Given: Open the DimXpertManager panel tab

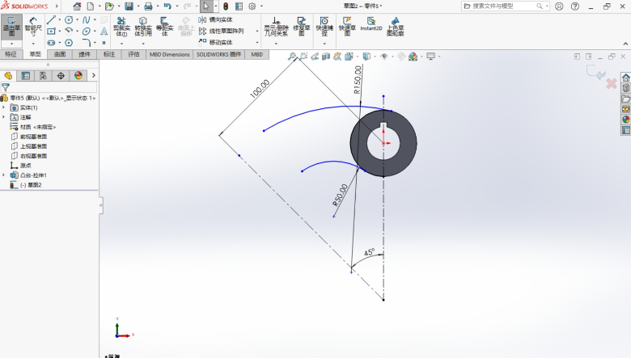Looking at the screenshot, I should point(61,75).
